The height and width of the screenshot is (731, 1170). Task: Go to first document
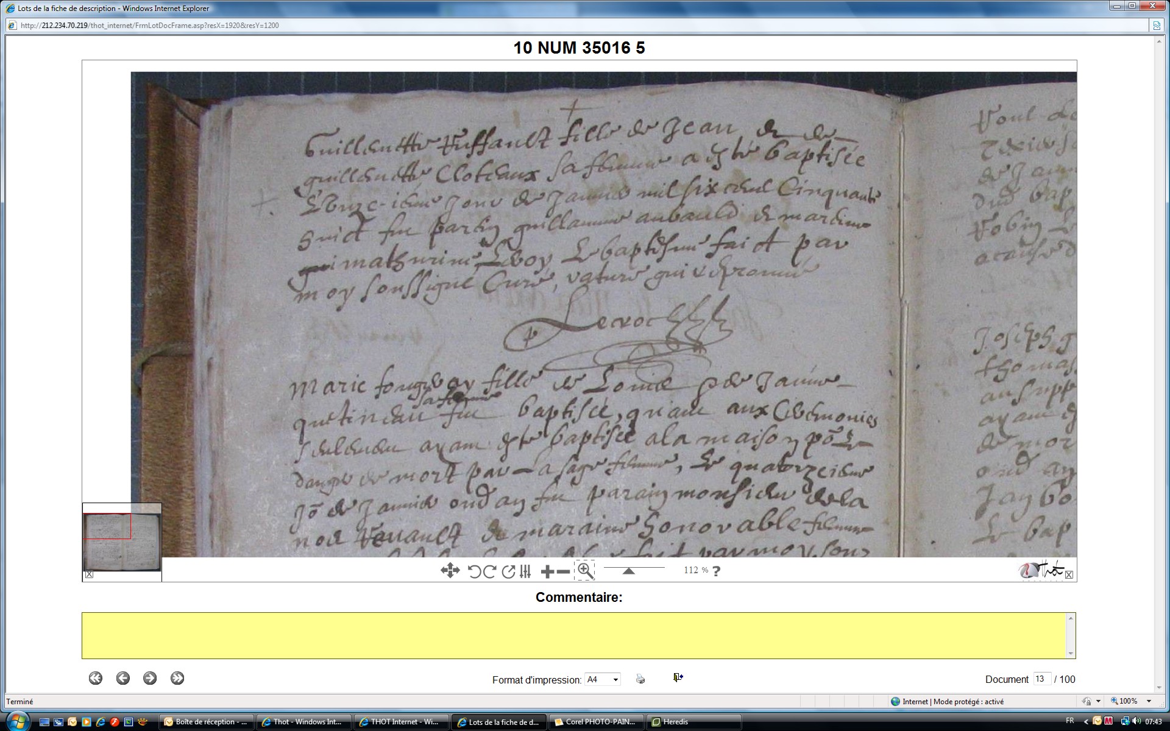[x=96, y=678]
